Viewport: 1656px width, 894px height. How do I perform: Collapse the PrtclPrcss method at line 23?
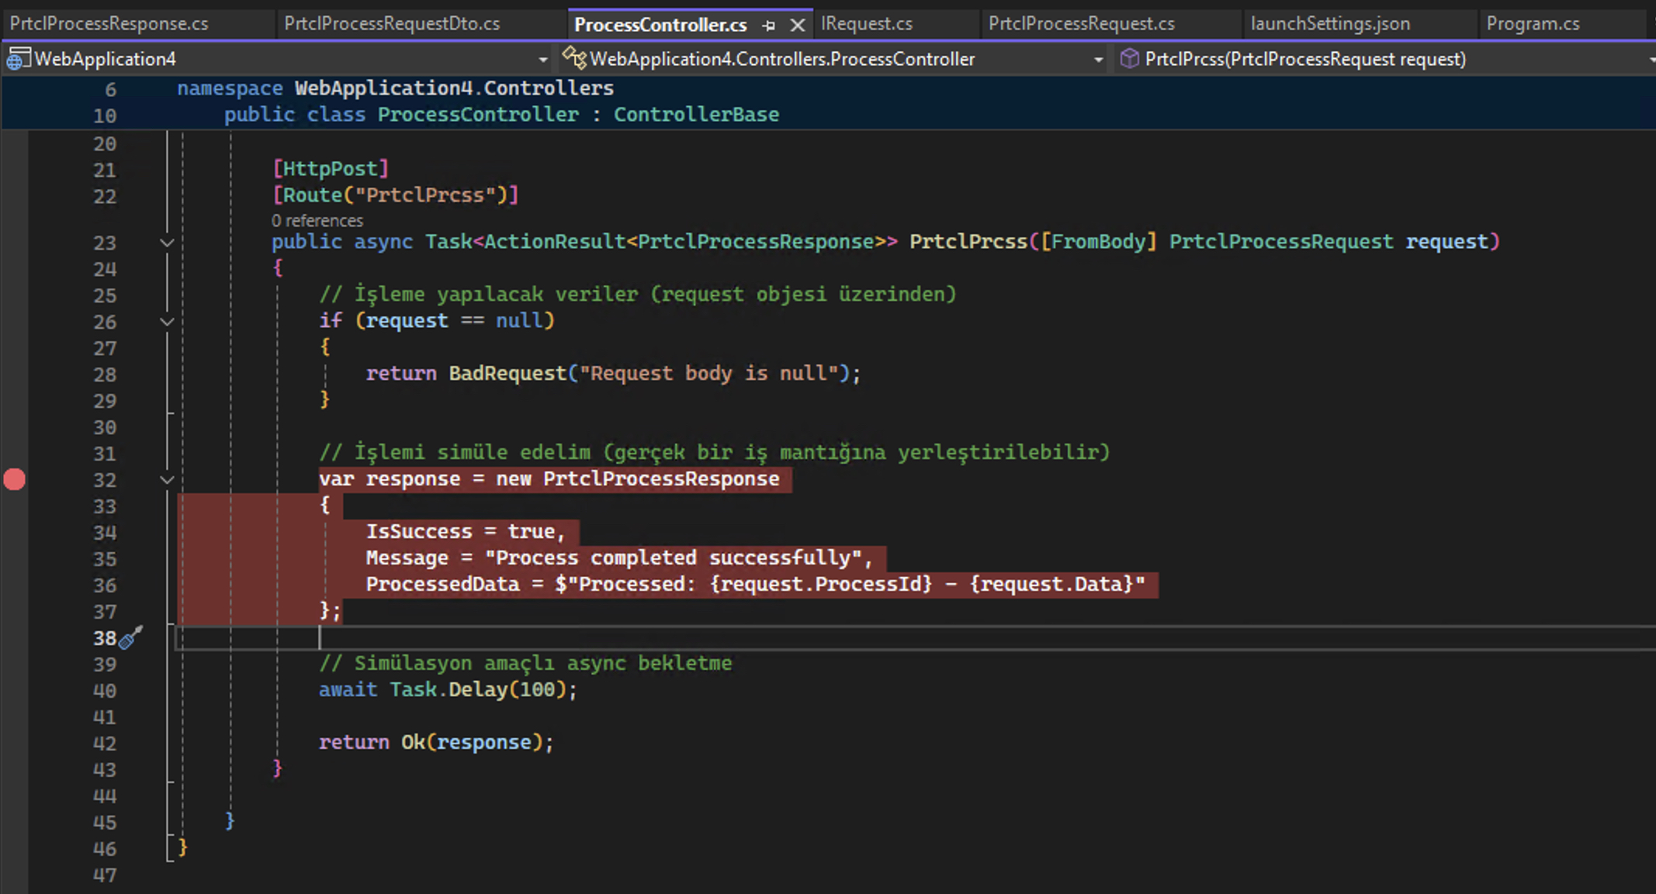pyautogui.click(x=167, y=243)
